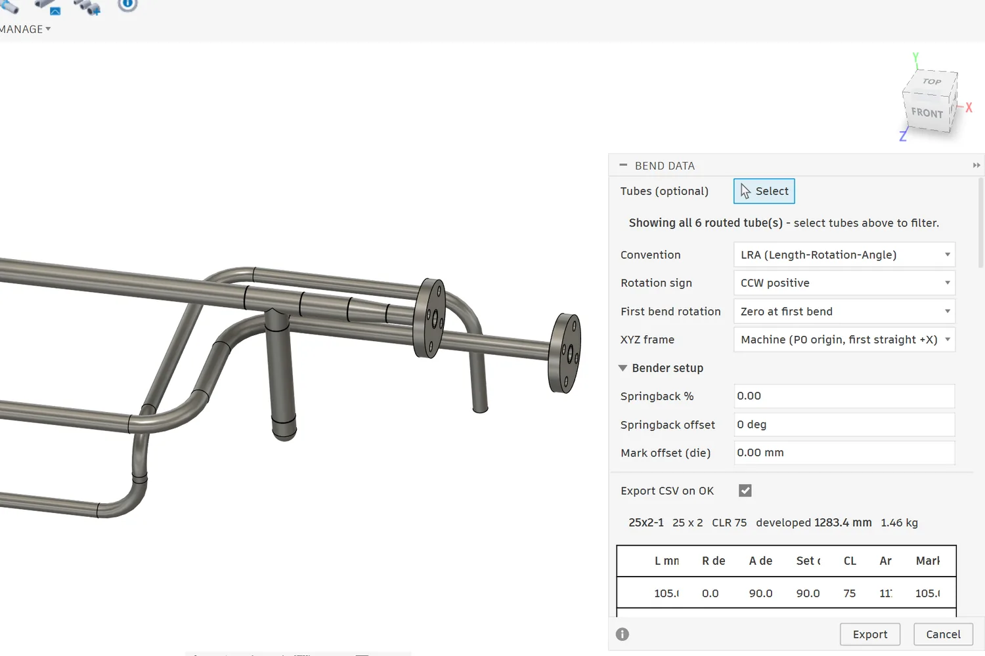
Task: Click the BEND DATA panel scrollbar
Action: pos(981,223)
